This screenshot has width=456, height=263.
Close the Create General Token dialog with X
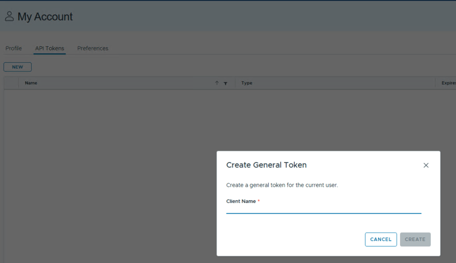click(426, 165)
